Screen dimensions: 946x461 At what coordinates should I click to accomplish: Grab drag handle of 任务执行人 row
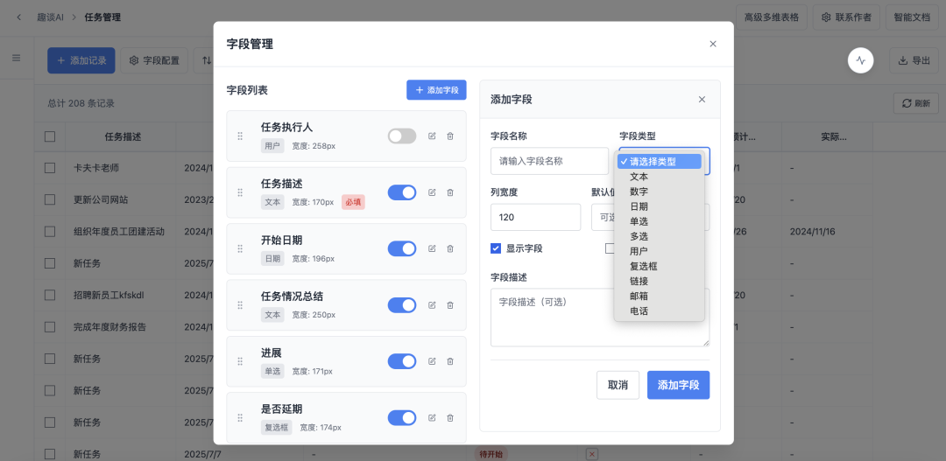point(240,136)
